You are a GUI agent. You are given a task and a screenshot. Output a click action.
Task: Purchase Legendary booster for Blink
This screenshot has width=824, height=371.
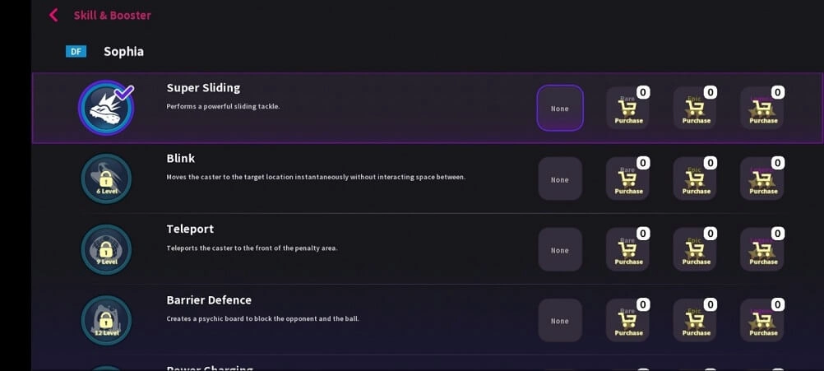762,179
